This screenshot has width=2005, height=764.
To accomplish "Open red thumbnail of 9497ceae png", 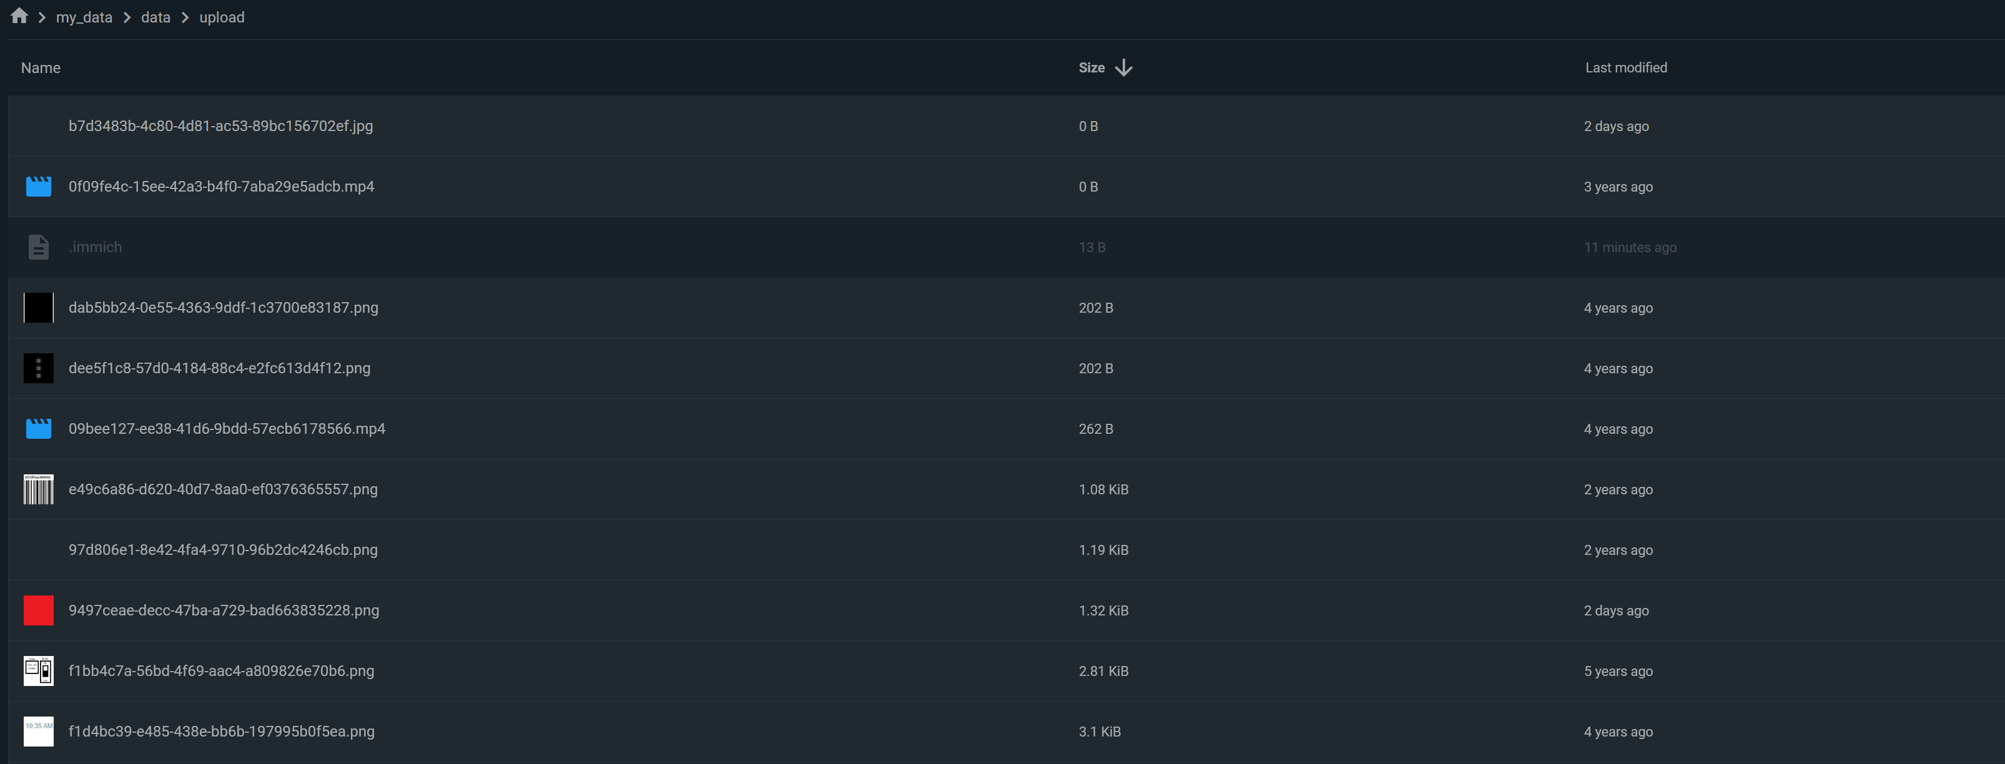I will tap(38, 610).
